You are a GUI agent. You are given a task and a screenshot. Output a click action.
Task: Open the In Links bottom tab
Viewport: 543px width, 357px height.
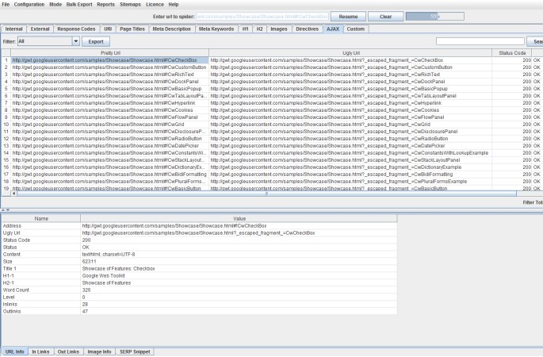42,351
